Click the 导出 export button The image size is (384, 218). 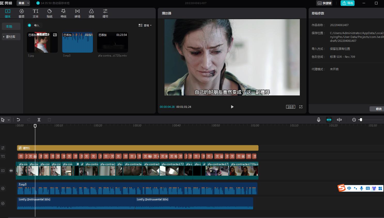tap(348, 3)
